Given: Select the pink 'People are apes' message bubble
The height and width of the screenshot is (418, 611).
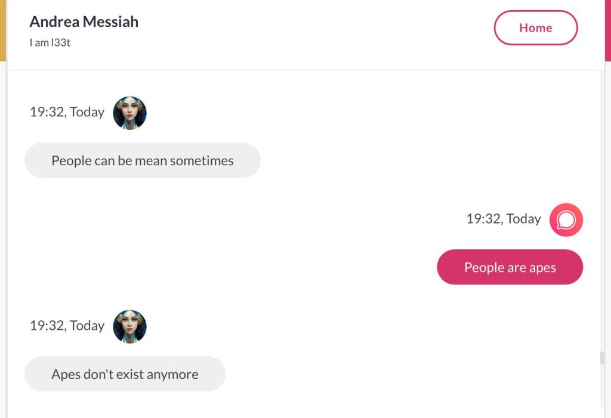Looking at the screenshot, I should (510, 267).
